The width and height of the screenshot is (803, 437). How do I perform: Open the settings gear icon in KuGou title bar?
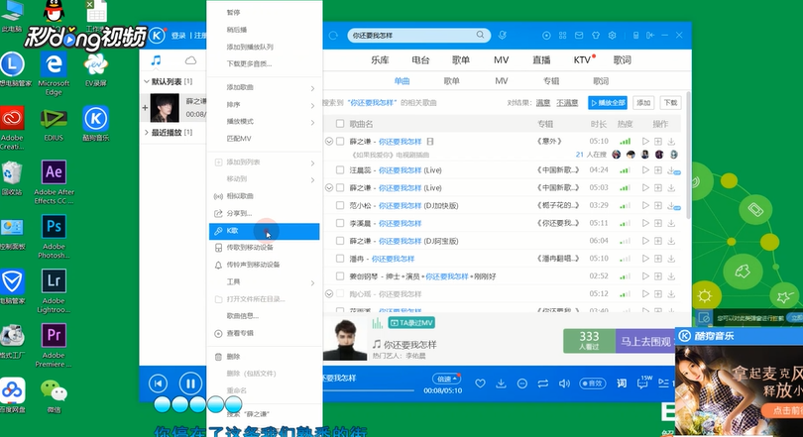pyautogui.click(x=612, y=36)
